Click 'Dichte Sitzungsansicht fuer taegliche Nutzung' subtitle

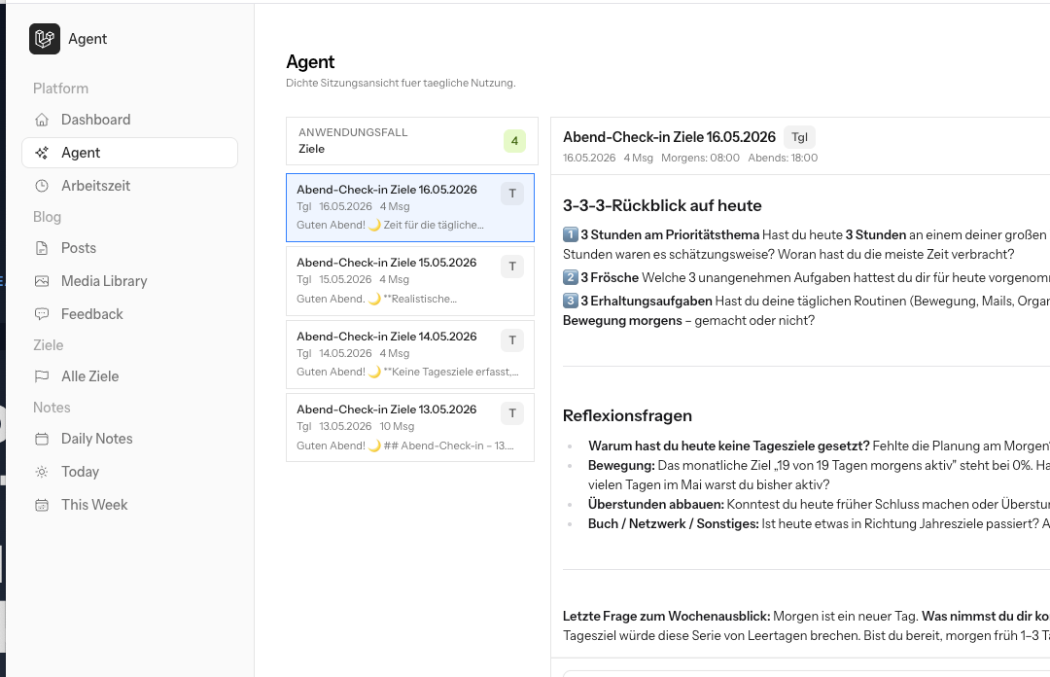401,83
